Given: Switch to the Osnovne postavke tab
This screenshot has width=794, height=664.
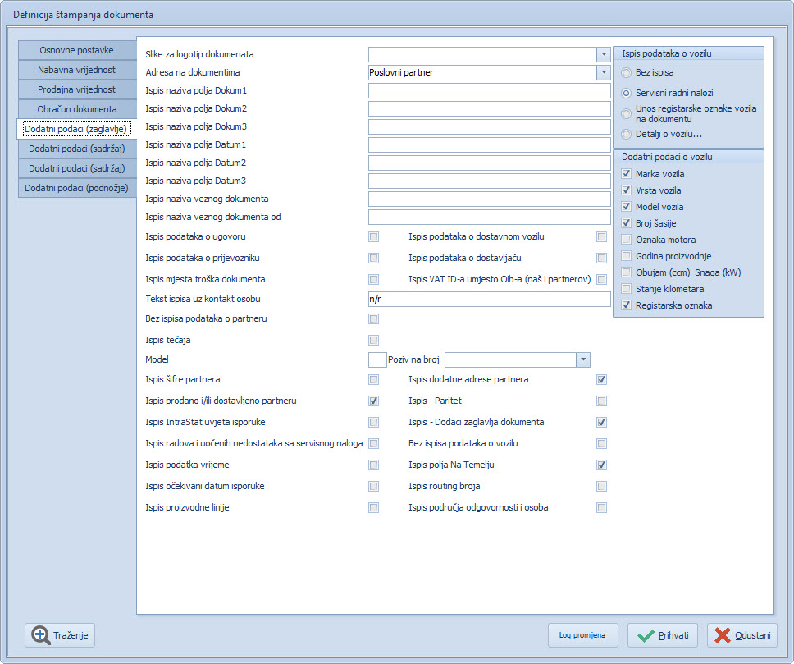Looking at the screenshot, I should 76,50.
